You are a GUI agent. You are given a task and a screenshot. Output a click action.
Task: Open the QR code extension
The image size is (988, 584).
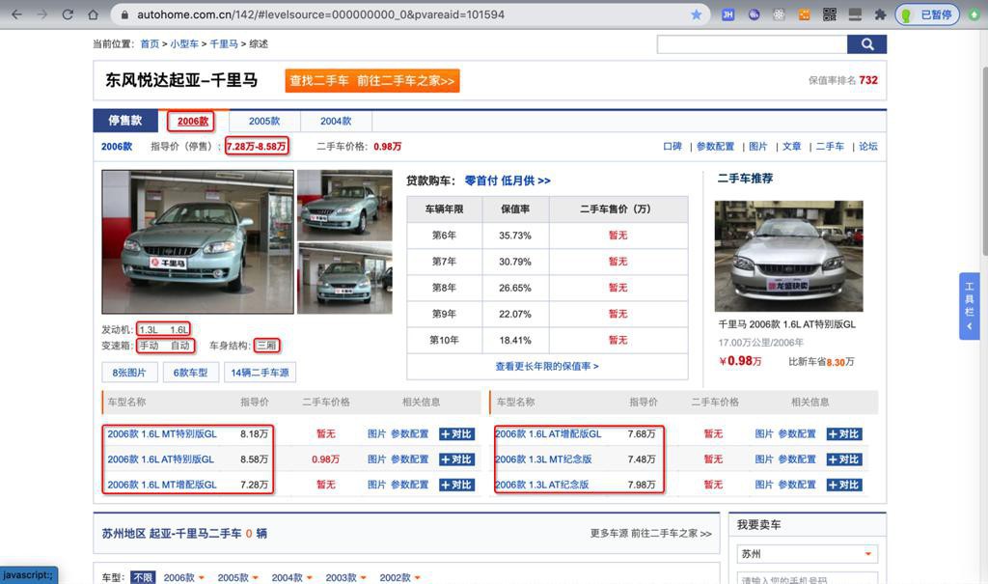click(x=829, y=14)
